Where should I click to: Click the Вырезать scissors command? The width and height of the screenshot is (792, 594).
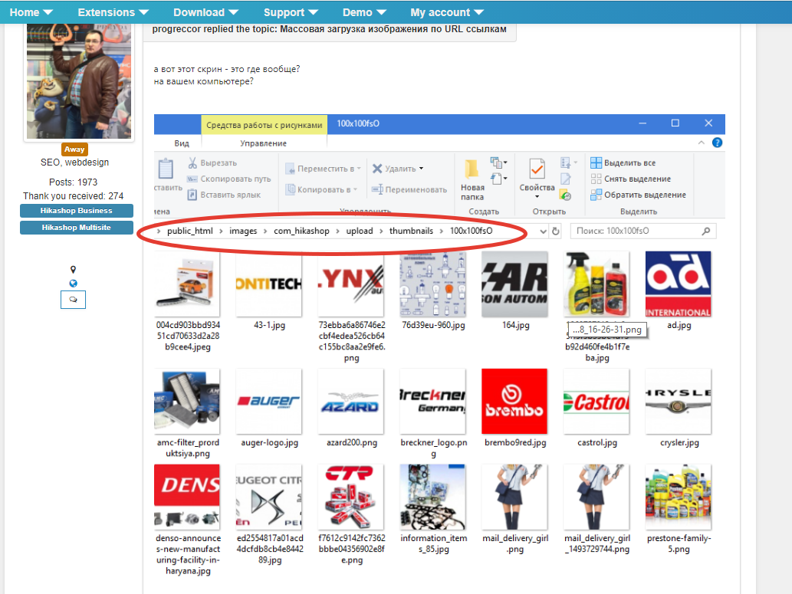212,162
